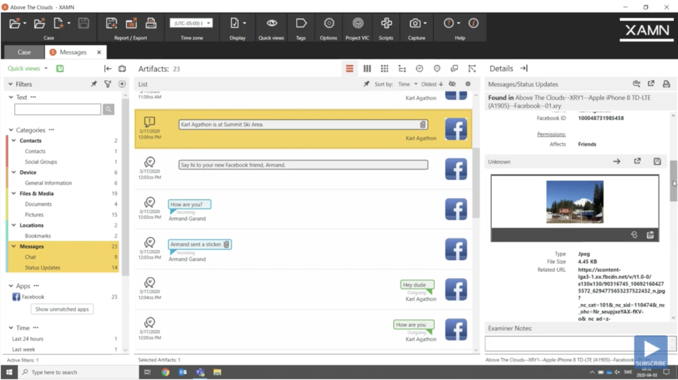Select the Messages tab

[x=73, y=52]
